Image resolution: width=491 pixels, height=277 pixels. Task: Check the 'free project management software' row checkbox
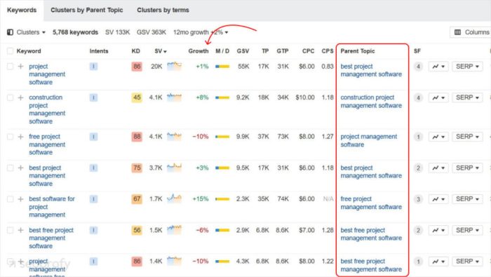tap(10, 137)
